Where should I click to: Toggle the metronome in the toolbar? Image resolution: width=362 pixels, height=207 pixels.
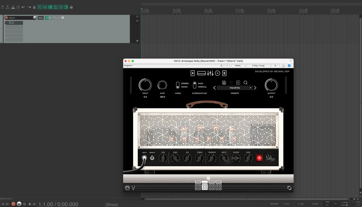point(34,7)
